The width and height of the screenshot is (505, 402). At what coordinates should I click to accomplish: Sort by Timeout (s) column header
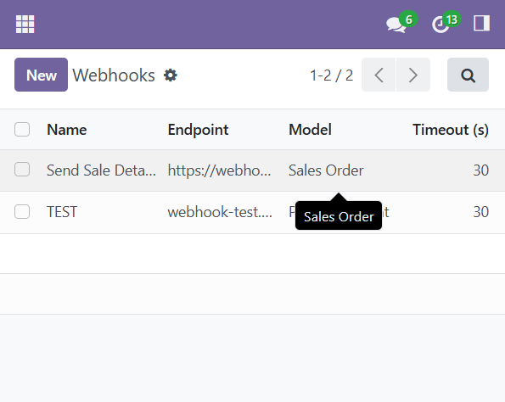point(451,130)
